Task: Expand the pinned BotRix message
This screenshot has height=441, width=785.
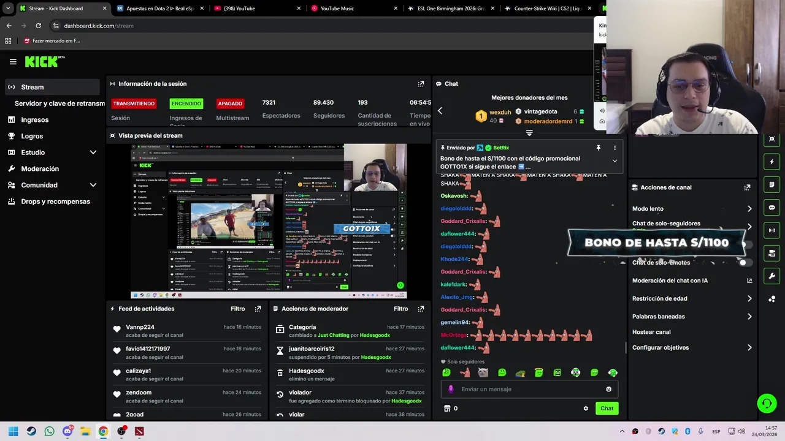Action: [x=615, y=161]
